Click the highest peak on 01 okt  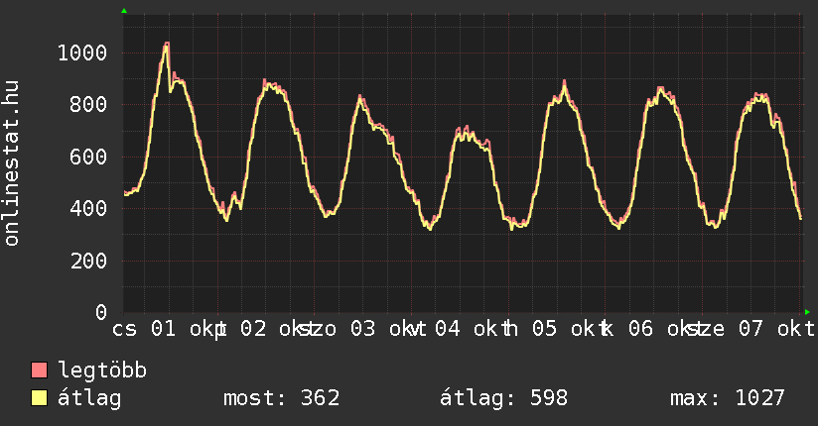click(x=167, y=45)
